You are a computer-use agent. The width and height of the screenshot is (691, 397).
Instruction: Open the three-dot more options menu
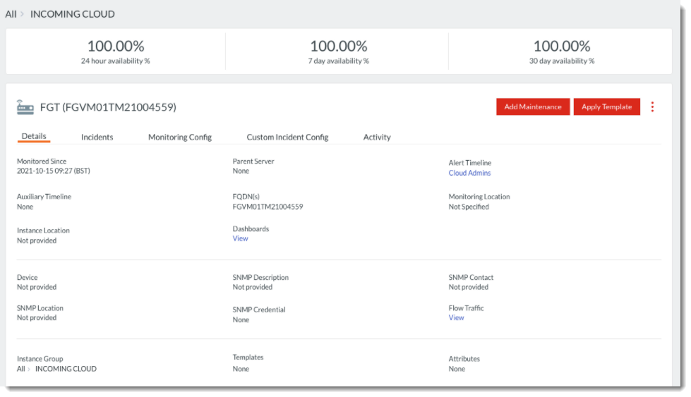coord(652,107)
